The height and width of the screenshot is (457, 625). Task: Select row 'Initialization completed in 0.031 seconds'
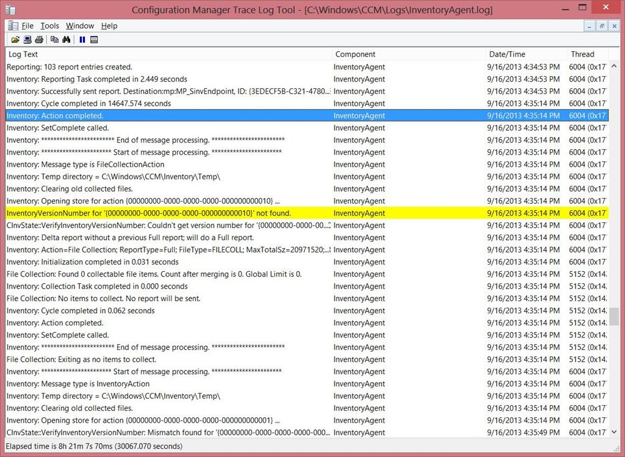[307, 262]
